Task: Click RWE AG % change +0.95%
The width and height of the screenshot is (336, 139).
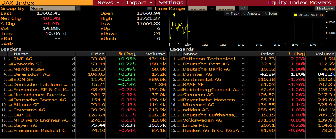Action: [127, 59]
